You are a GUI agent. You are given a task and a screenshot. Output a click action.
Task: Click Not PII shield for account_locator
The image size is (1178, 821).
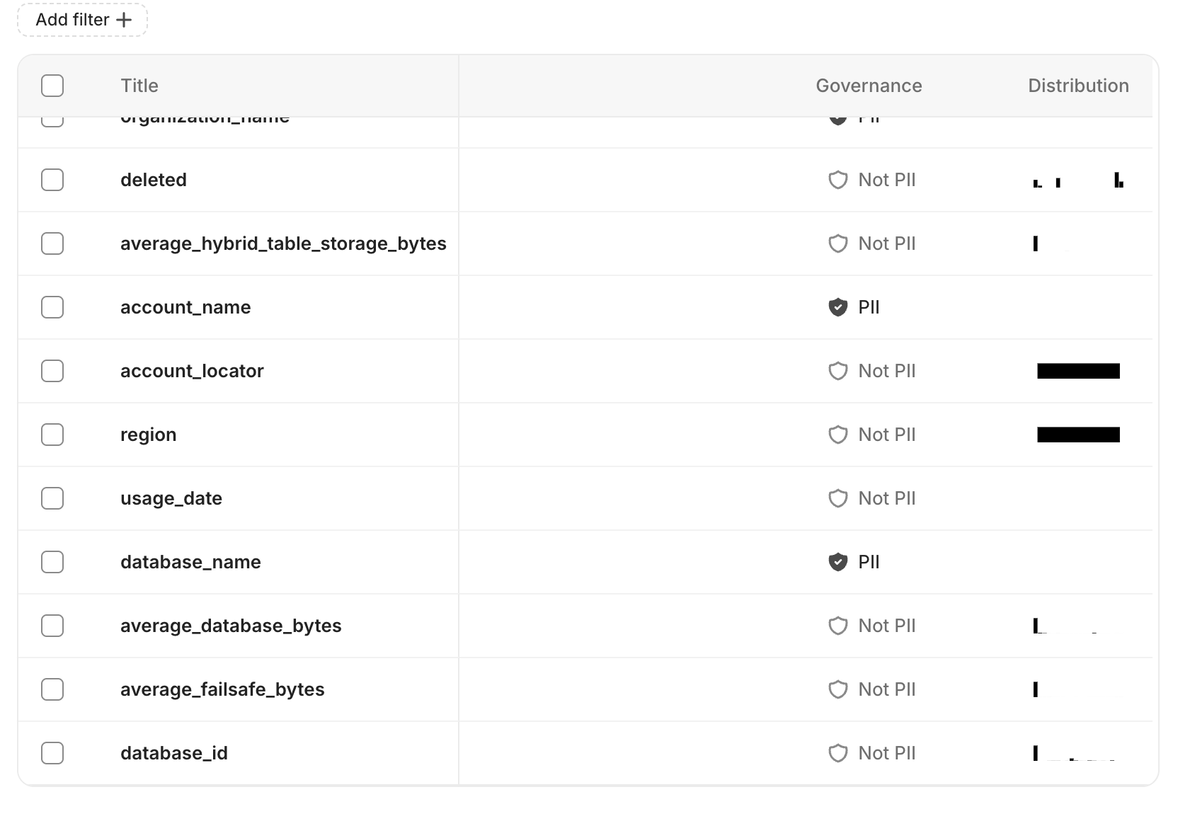(x=837, y=371)
